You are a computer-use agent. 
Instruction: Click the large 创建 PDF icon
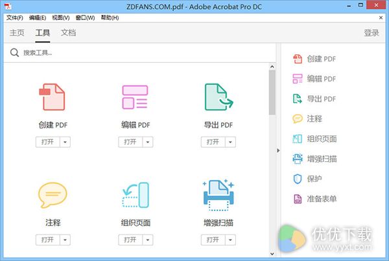(x=52, y=96)
